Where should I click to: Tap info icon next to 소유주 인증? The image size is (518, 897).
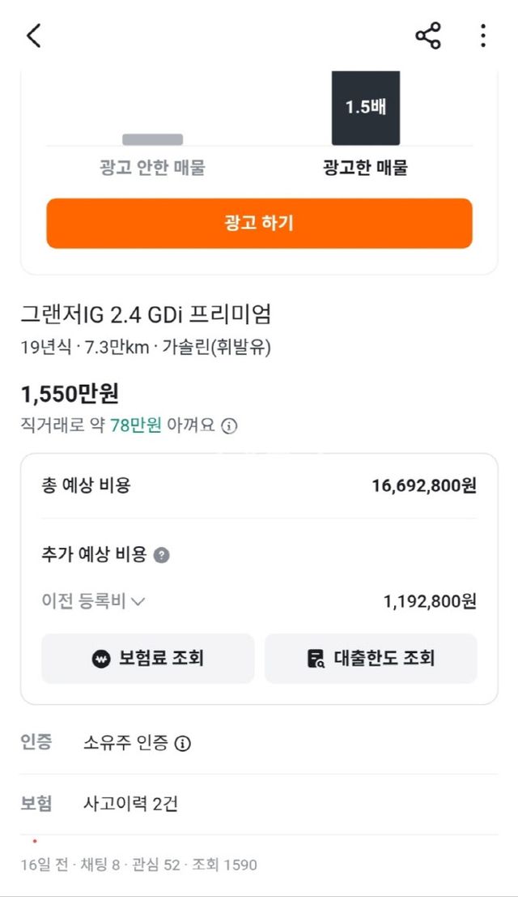[x=183, y=743]
